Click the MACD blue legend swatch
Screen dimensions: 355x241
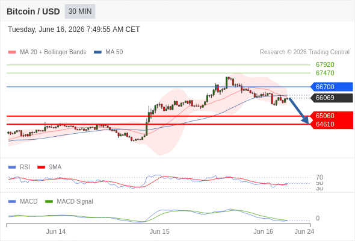[12, 201]
